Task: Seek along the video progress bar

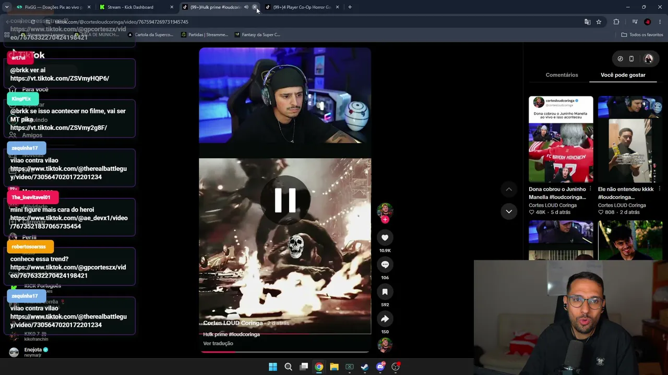Action: click(x=285, y=352)
